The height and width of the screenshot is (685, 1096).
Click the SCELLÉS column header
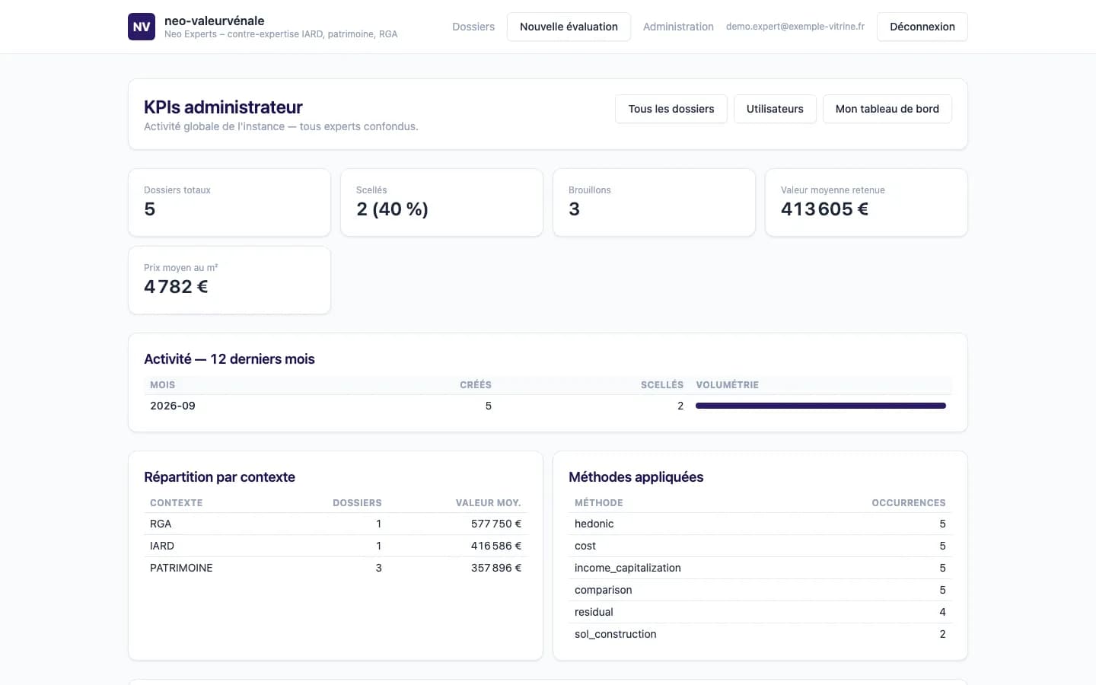pos(662,385)
